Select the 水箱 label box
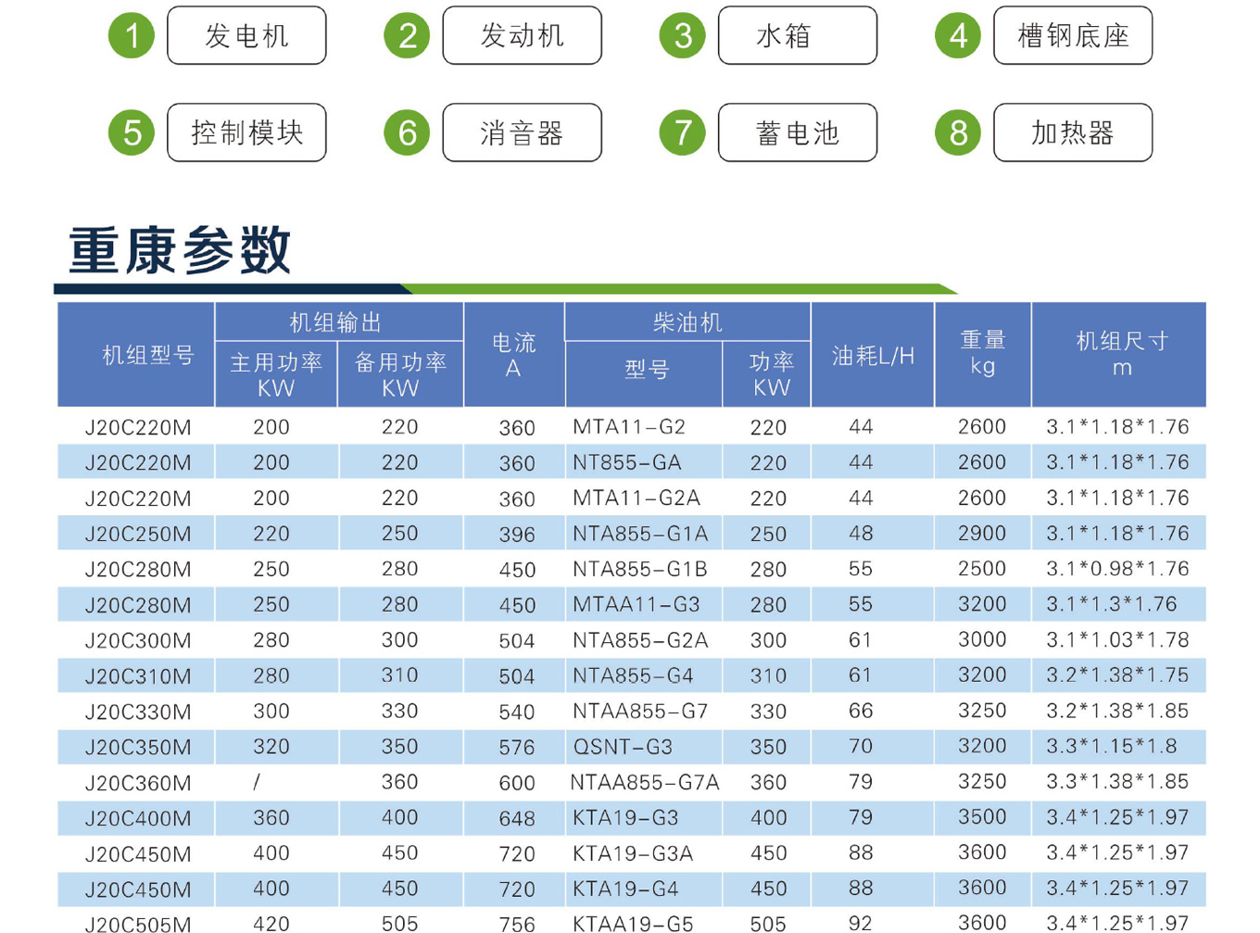1260x933 pixels. click(x=798, y=35)
